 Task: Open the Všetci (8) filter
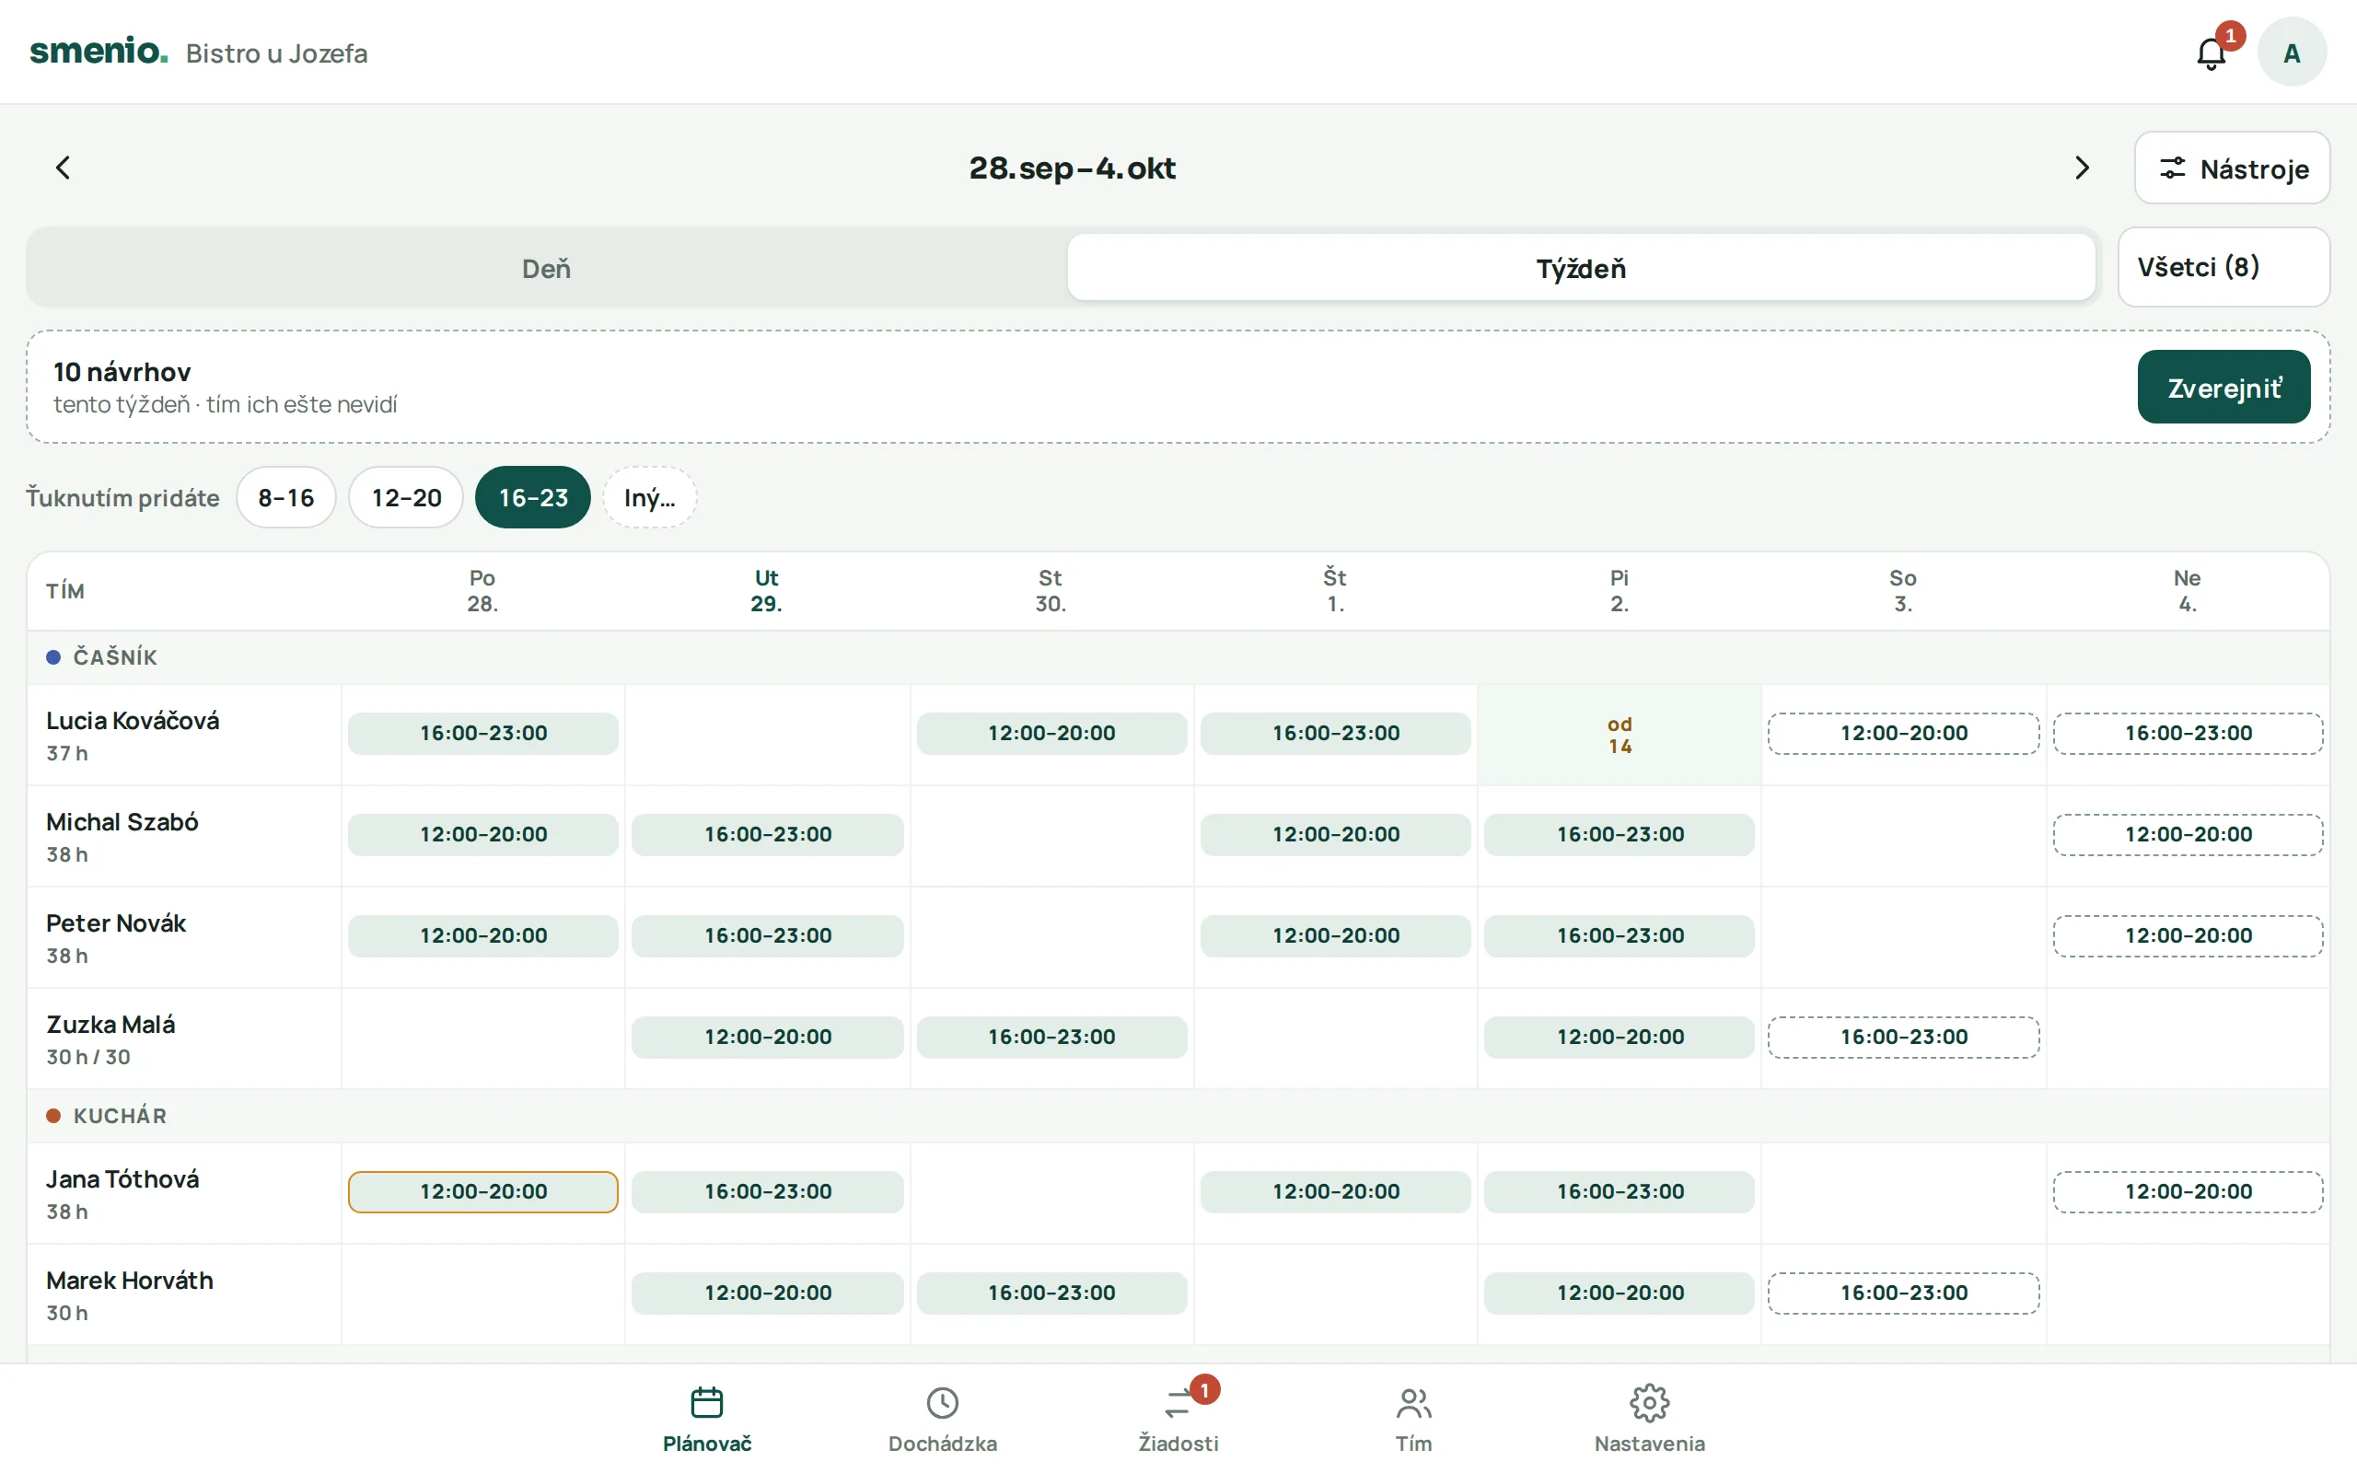(2223, 267)
